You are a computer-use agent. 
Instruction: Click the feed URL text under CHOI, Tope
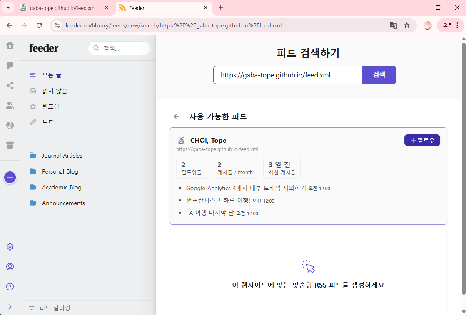(217, 149)
